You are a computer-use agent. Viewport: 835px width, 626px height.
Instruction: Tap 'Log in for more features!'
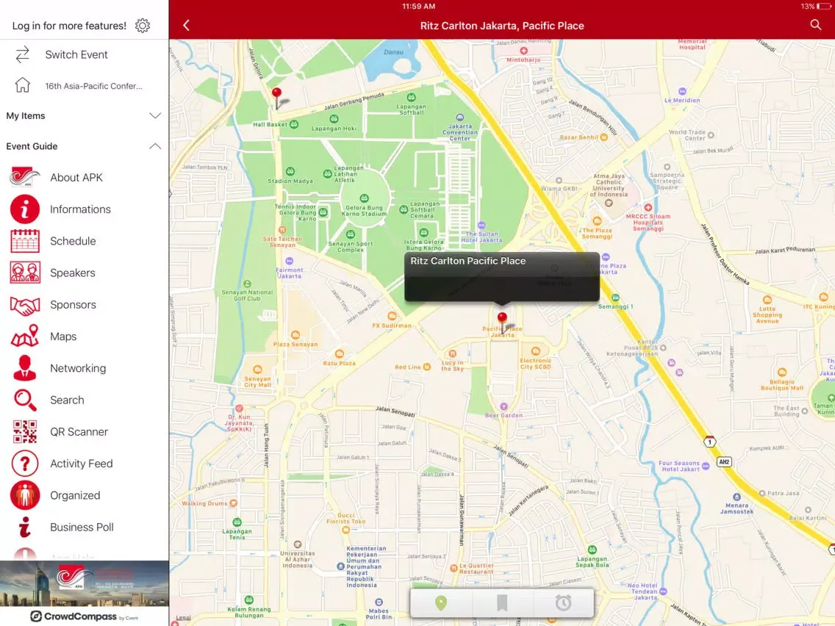pos(69,26)
